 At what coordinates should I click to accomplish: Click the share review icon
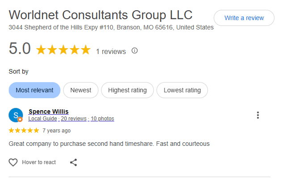(x=74, y=162)
